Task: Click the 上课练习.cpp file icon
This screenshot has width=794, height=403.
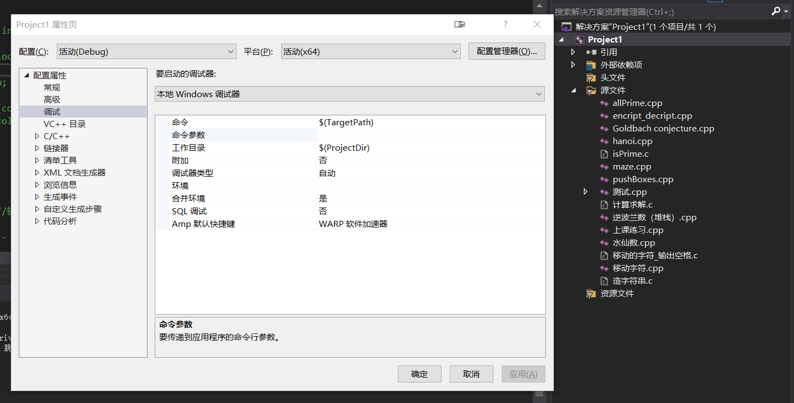Action: click(604, 230)
